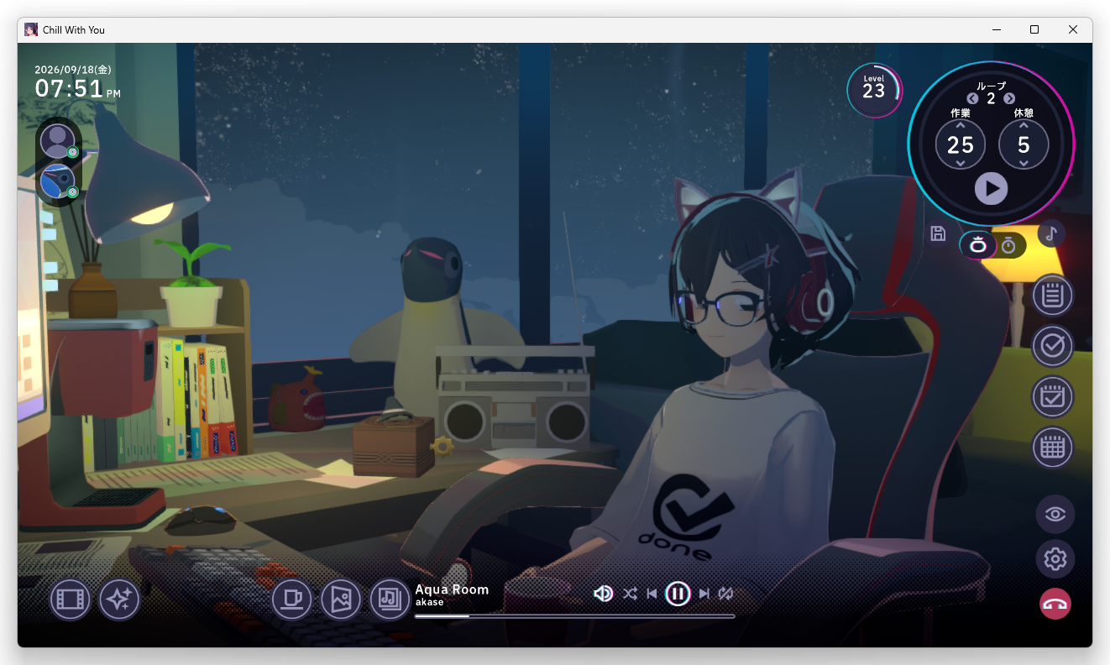Open the notes memo icon
Screen dimensions: 1110x665
(1053, 296)
